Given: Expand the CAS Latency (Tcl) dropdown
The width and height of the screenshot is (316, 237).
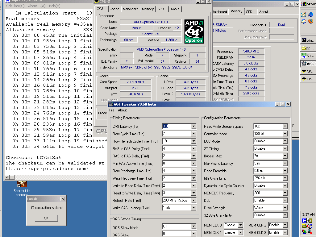Looking at the screenshot, I should [193, 126].
